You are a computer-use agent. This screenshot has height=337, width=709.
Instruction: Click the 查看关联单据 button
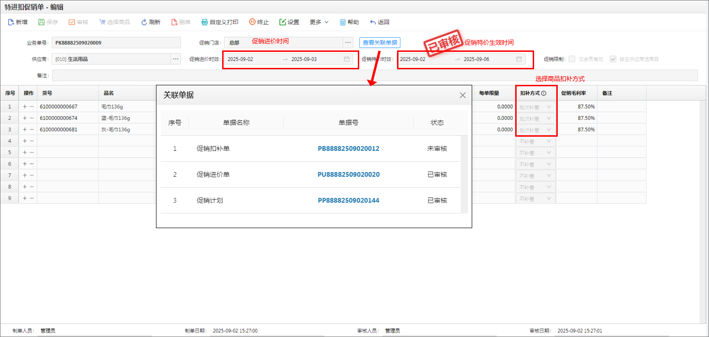[x=380, y=42]
